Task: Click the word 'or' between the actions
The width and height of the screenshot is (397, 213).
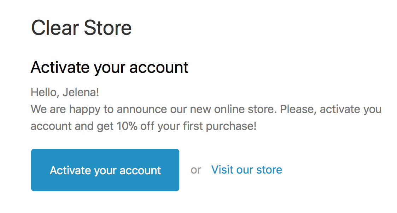Action: 197,170
